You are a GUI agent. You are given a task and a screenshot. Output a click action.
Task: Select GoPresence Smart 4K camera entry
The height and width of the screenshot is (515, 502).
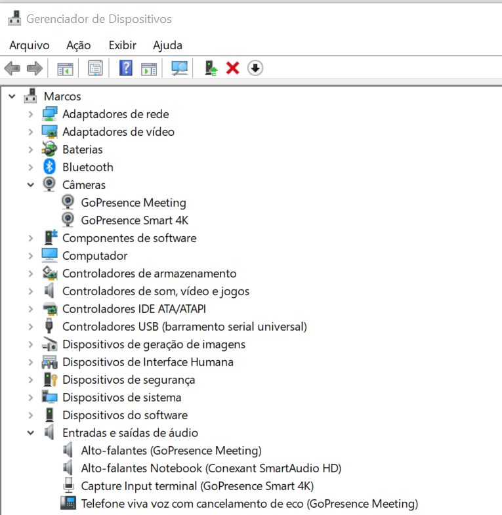click(135, 220)
